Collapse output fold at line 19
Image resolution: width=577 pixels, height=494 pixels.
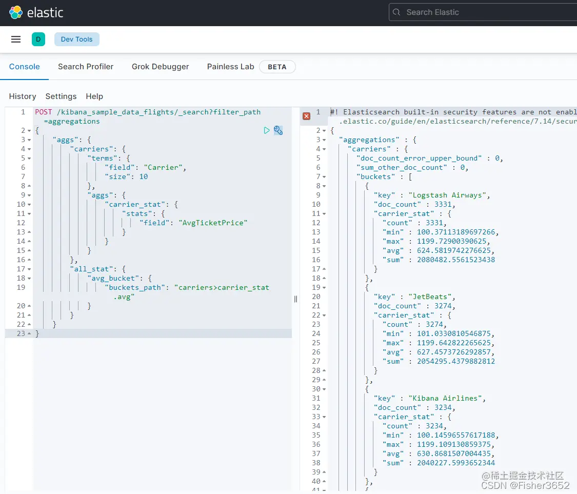coord(324,287)
